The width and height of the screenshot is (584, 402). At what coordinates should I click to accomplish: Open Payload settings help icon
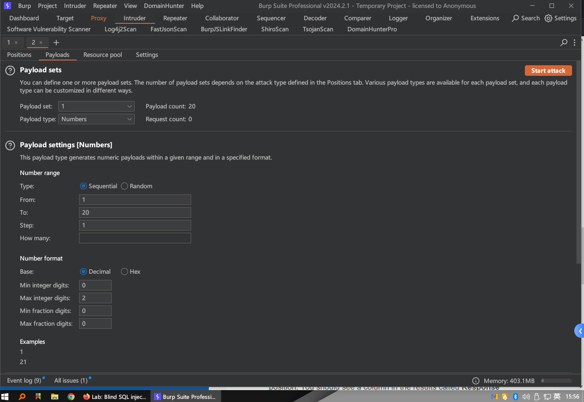tap(10, 145)
